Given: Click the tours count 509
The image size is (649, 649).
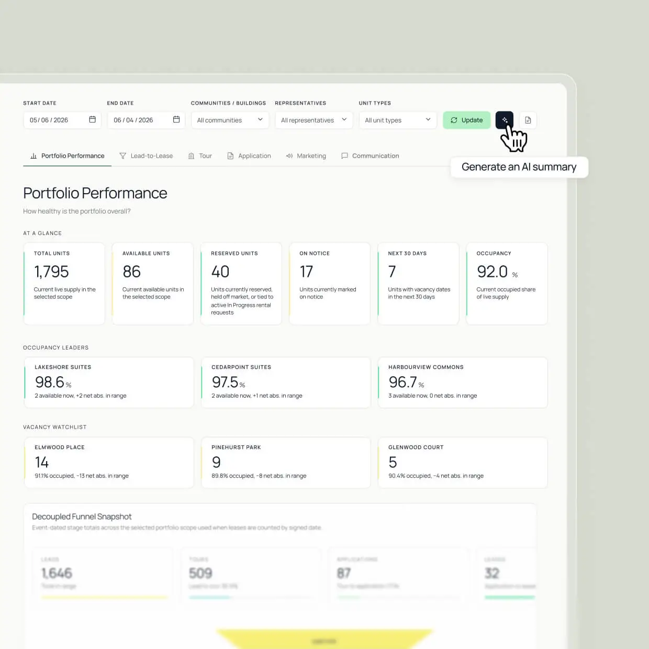Looking at the screenshot, I should [200, 573].
